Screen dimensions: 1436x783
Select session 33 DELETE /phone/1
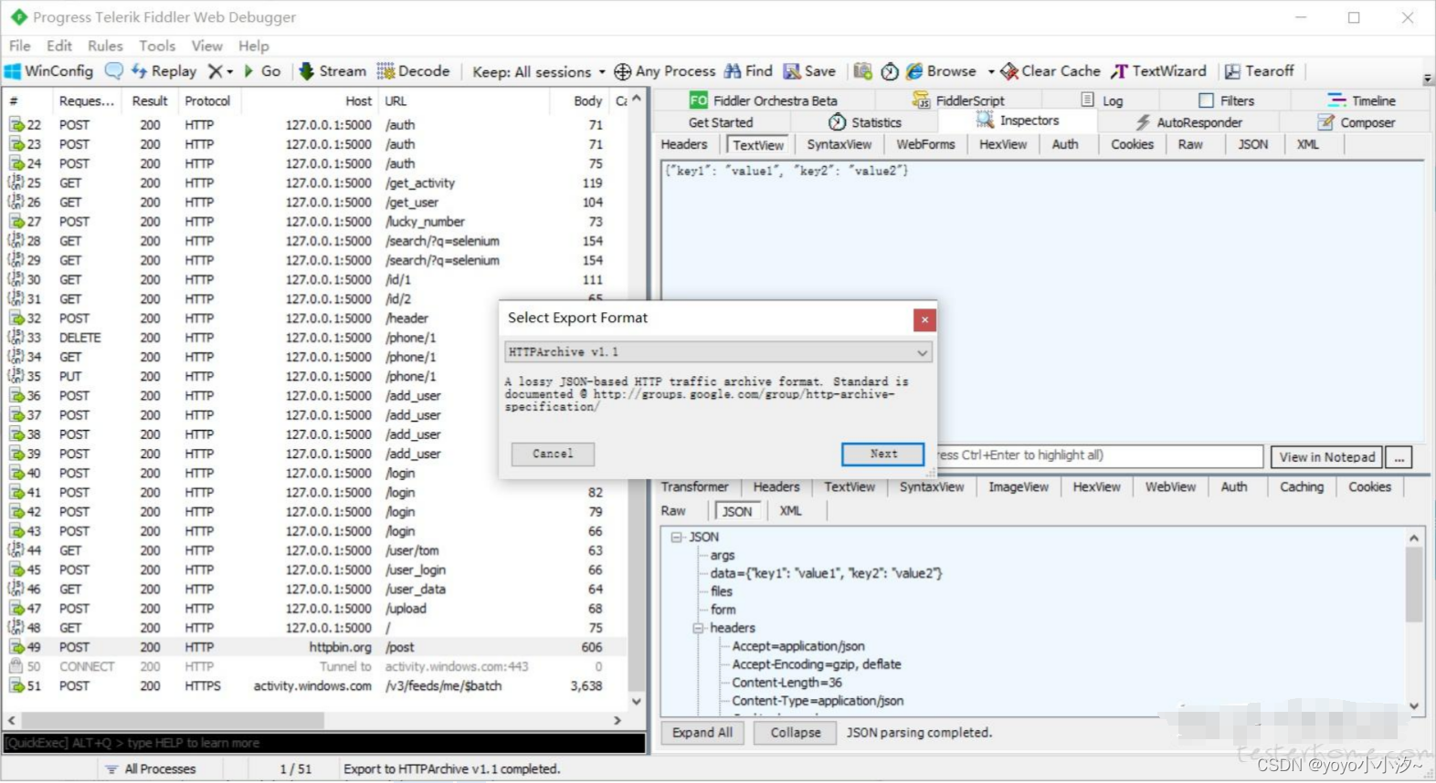pos(315,338)
